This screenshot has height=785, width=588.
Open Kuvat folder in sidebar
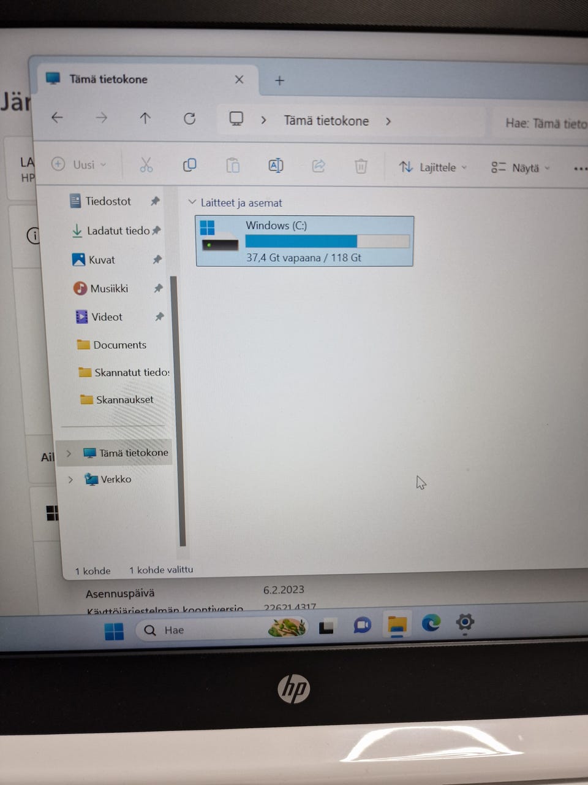tap(102, 259)
